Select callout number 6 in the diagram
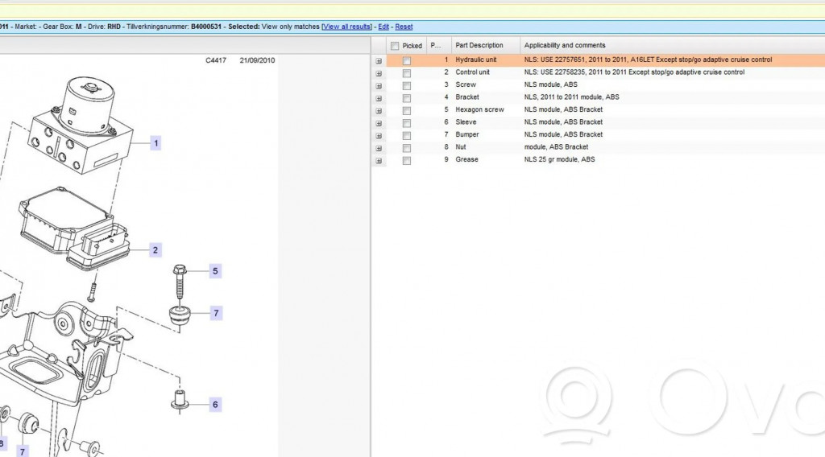 pyautogui.click(x=215, y=405)
